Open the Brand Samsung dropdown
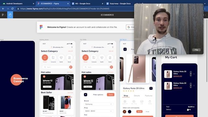Image resolution: width=208 pixels, height=117 pixels. [x=99, y=104]
